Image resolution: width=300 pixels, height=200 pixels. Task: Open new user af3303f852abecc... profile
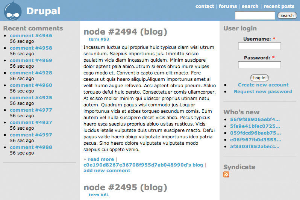click(255, 147)
